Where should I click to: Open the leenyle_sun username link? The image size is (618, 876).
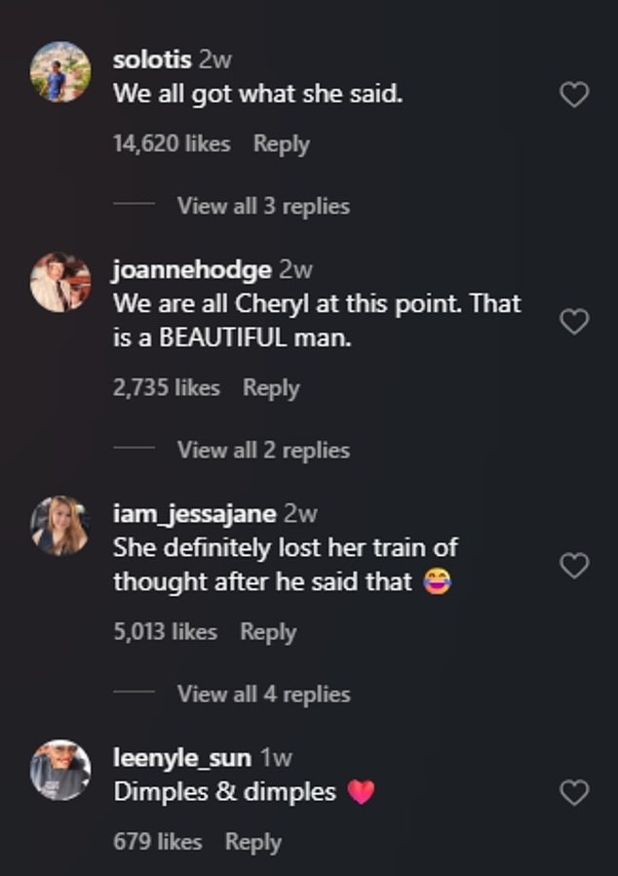(x=182, y=757)
